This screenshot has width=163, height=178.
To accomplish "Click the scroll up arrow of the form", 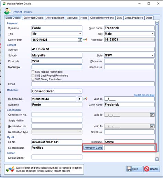I will tap(157, 23).
